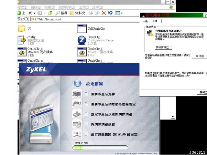This screenshot has height=155, width=207.
Task: Select the file name text GenieCfg_e
Action: [35, 49]
